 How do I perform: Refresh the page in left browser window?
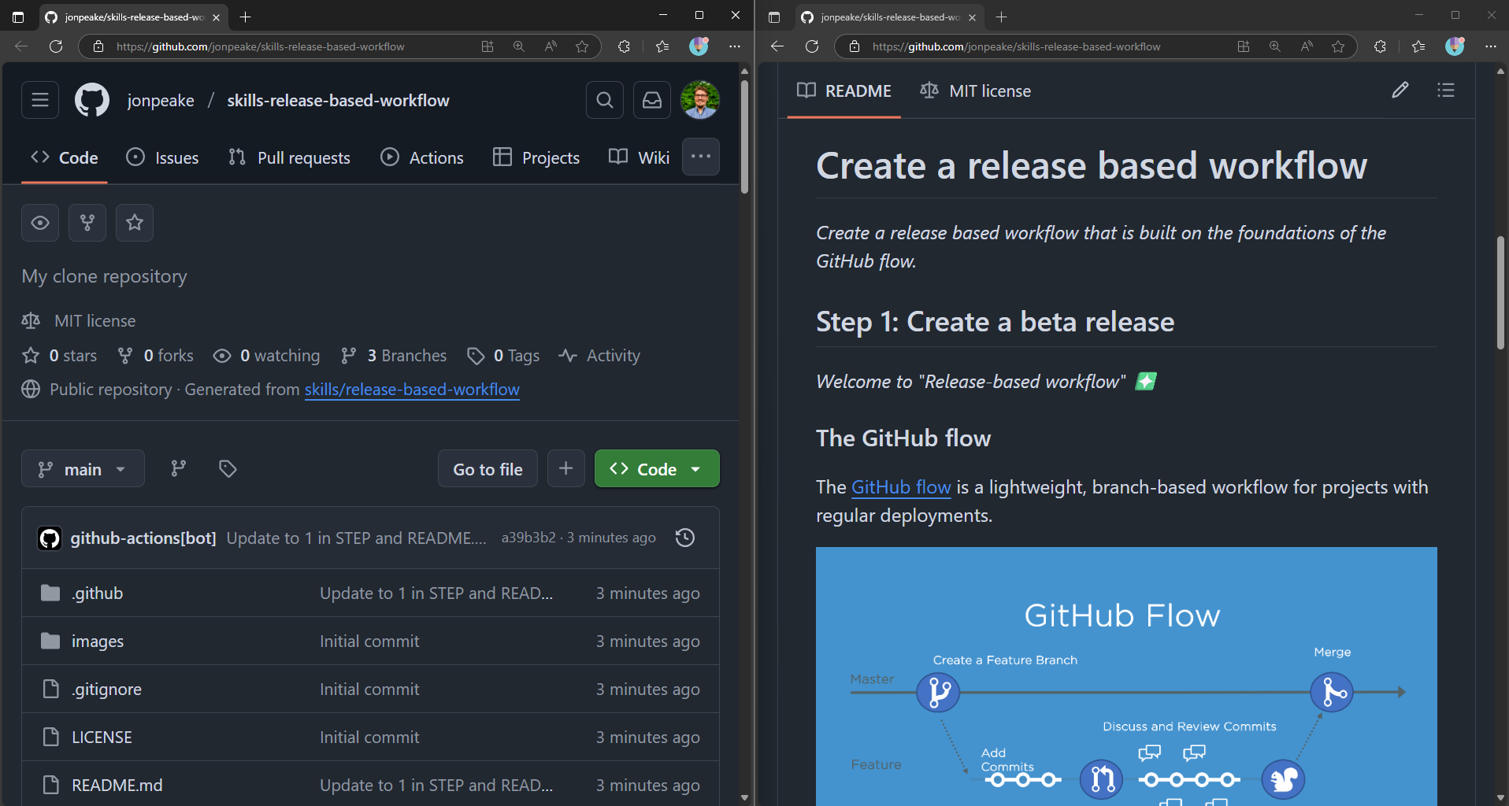56,46
